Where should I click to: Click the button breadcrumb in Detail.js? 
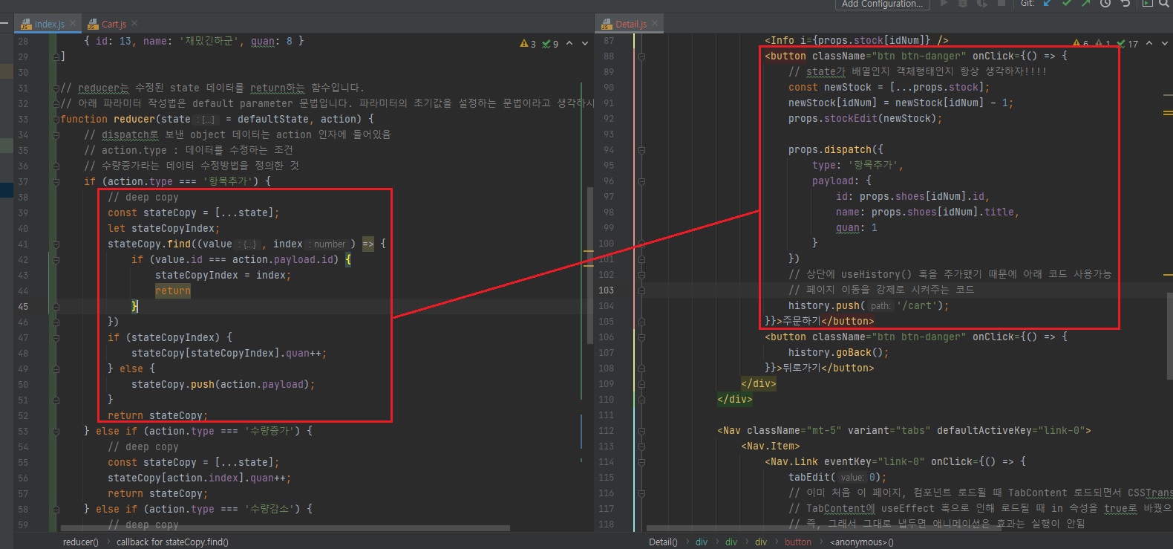coord(798,542)
